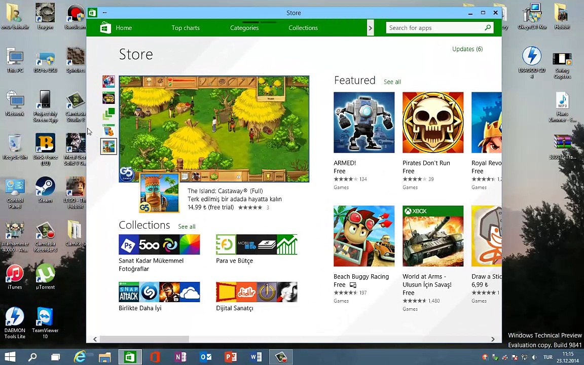Click See all next to Featured
584x365 pixels.
pyautogui.click(x=392, y=82)
